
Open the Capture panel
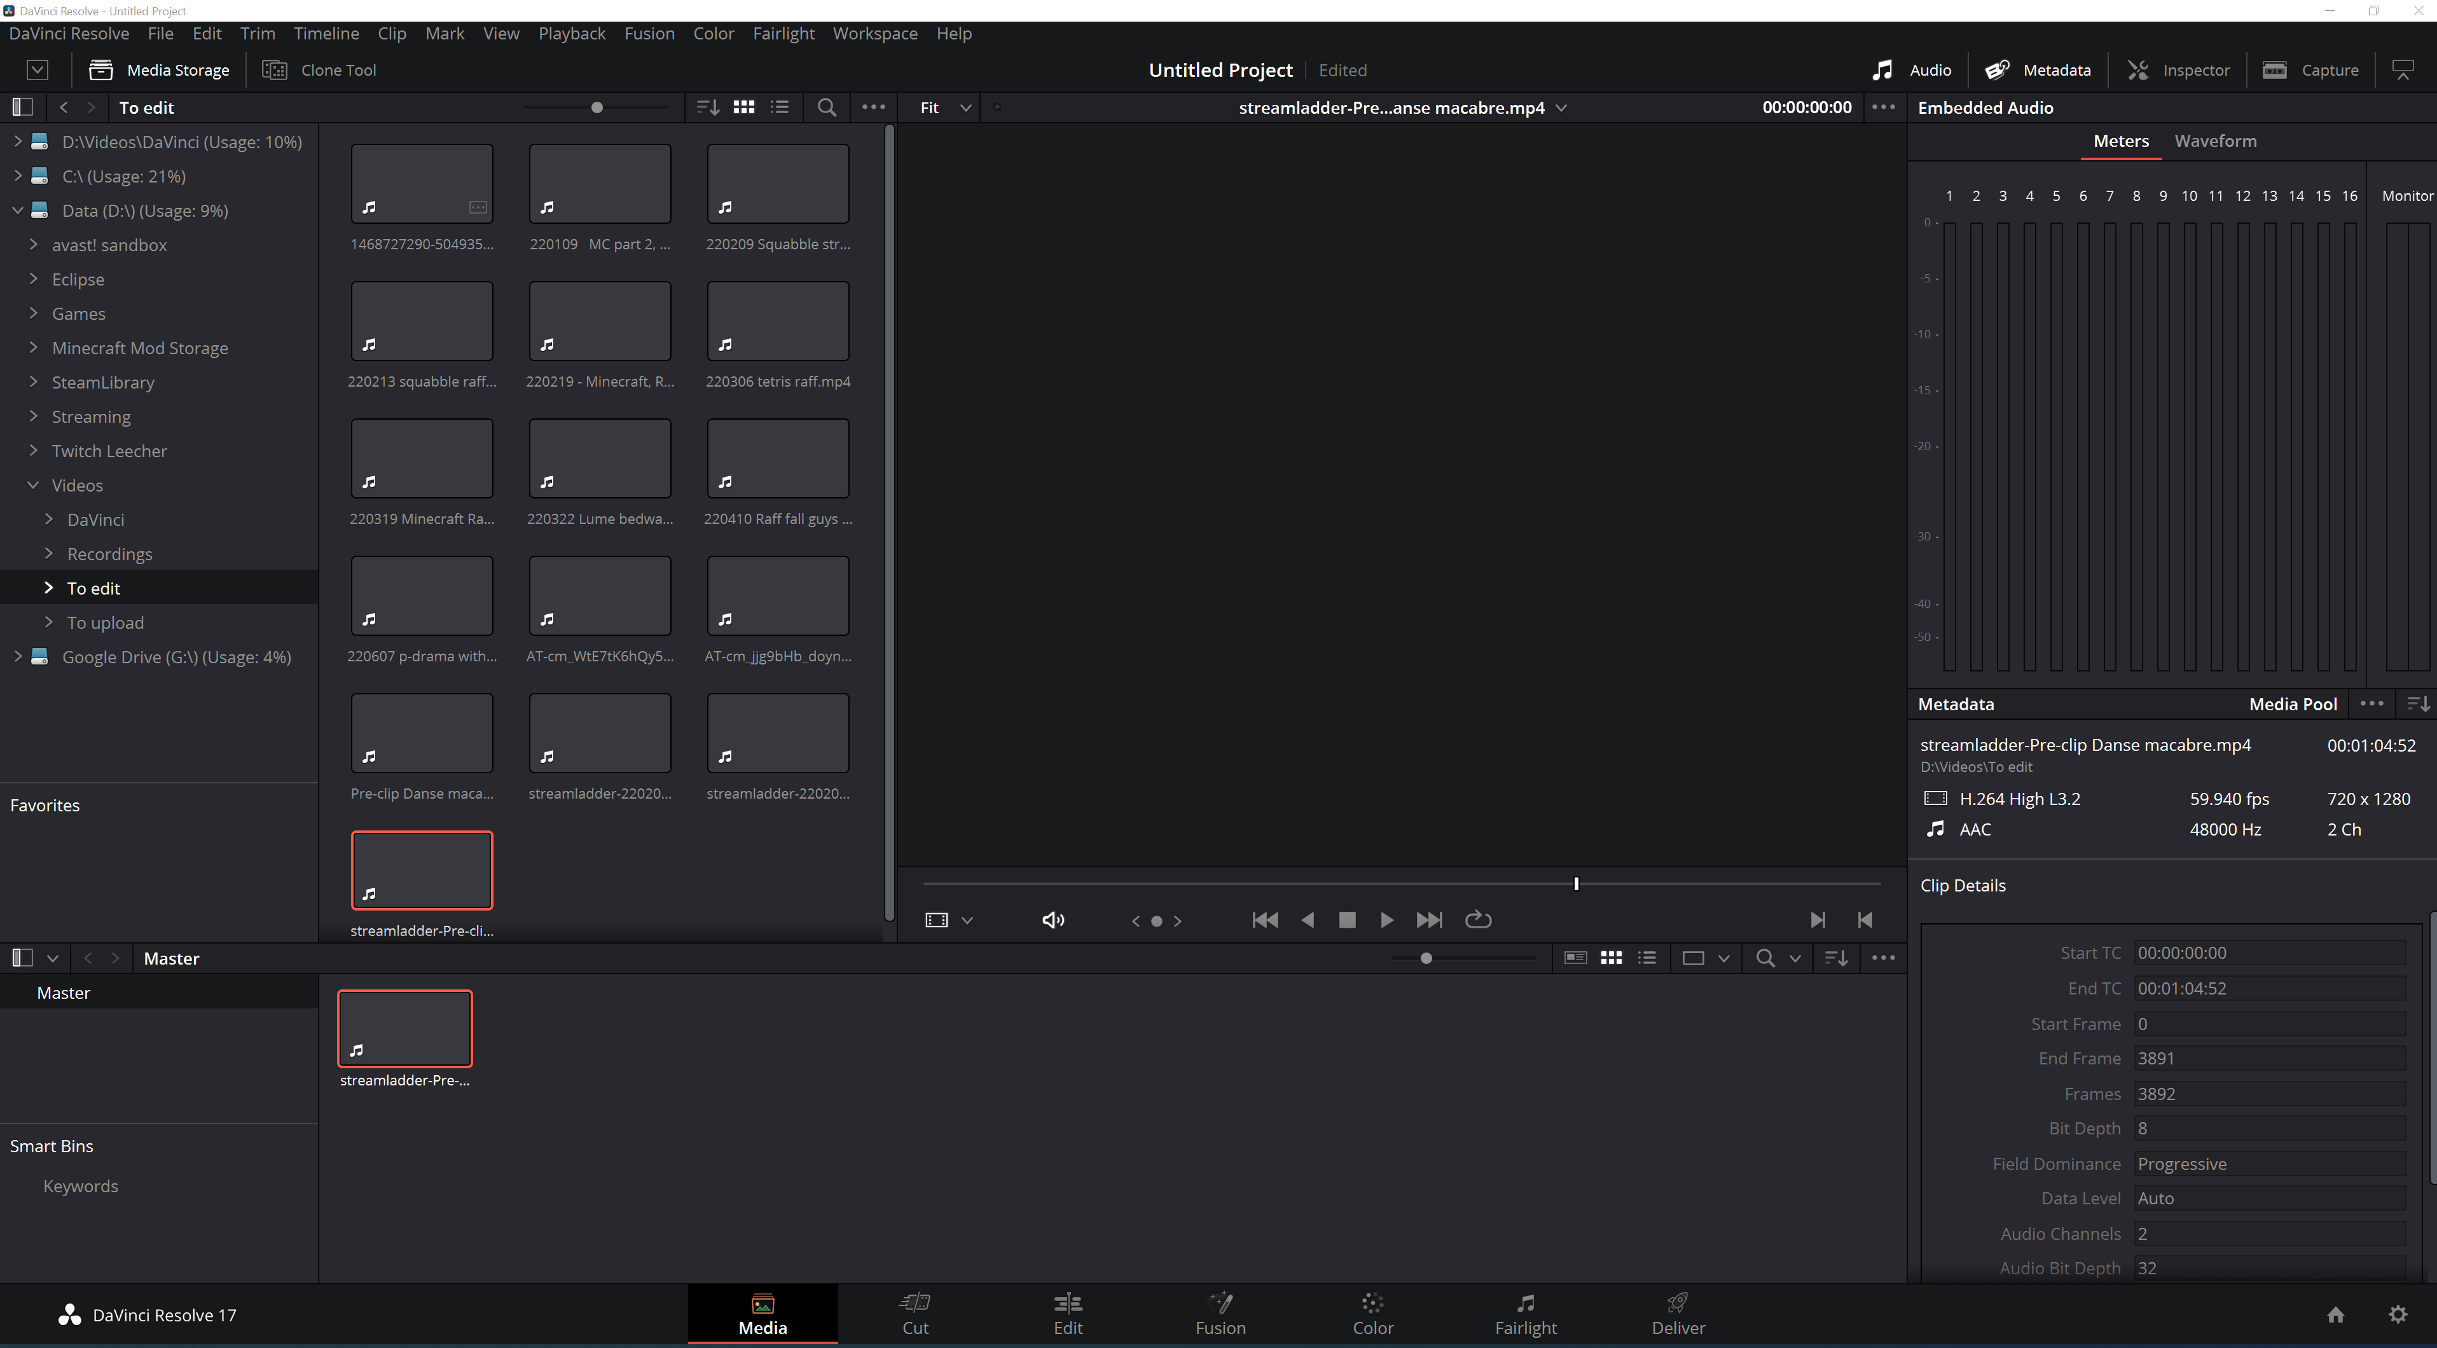click(2310, 70)
